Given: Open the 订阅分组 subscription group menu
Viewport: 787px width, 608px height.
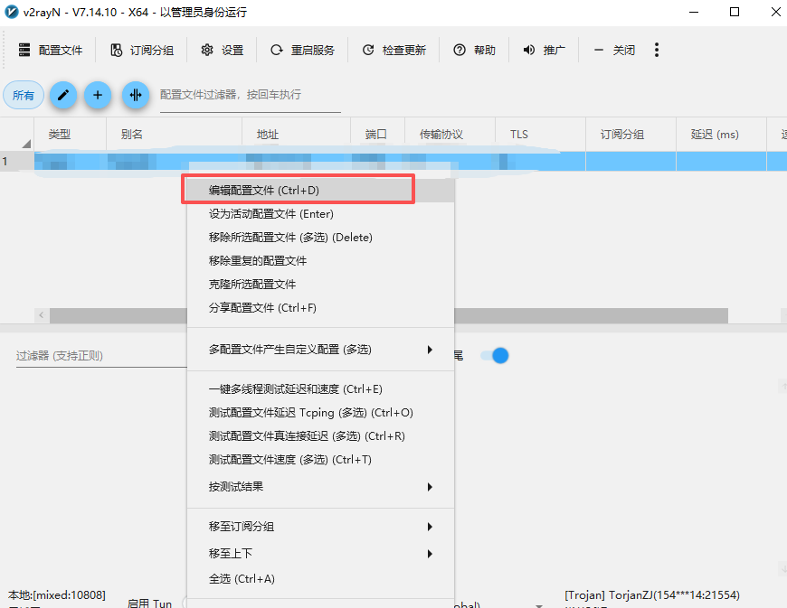Looking at the screenshot, I should [x=142, y=50].
